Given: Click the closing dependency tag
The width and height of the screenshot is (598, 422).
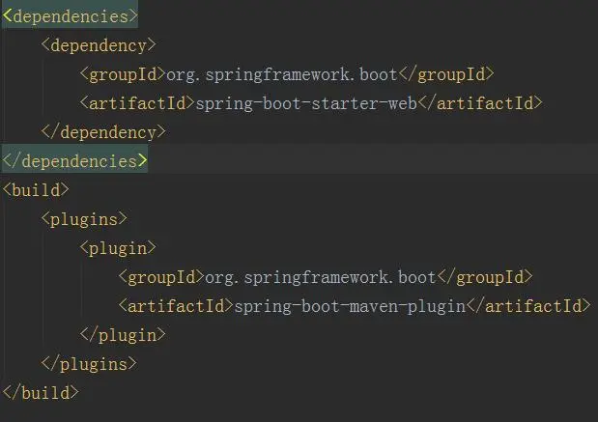Looking at the screenshot, I should click(103, 132).
